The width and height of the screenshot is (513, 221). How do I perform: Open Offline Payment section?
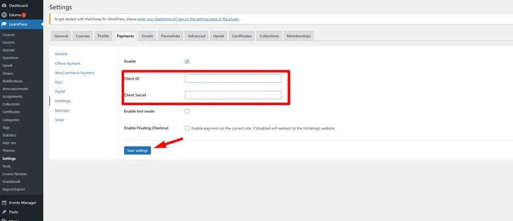[67, 63]
